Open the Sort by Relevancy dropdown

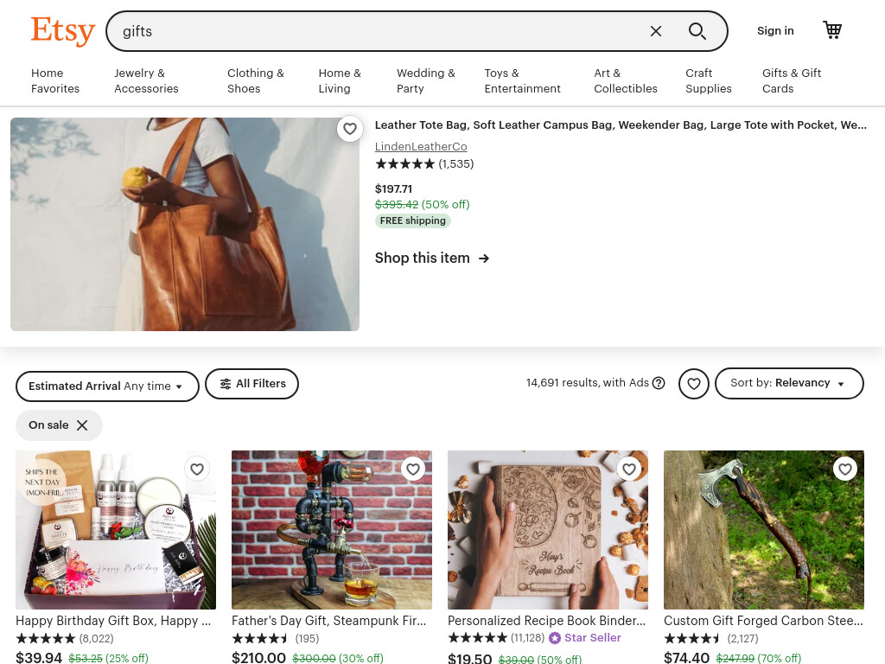point(789,383)
